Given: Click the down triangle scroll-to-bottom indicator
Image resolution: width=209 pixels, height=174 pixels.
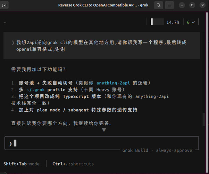Looking at the screenshot, I should click(x=104, y=130).
